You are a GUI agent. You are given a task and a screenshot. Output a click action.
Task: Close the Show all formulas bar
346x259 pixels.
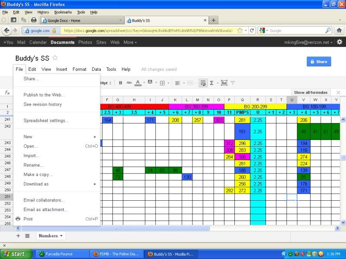tap(338, 92)
